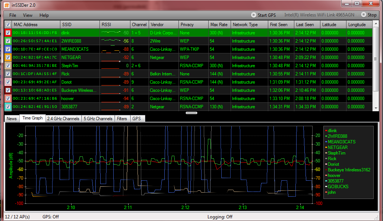Screen dimensions: 383x221
Task: Sort by Last Seen column header
Action: tap(307, 25)
